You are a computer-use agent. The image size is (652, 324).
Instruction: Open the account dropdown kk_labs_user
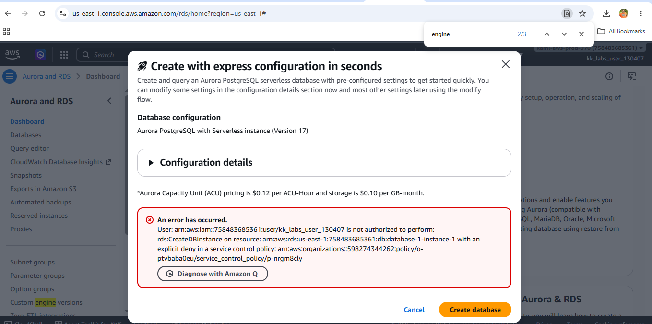point(615,58)
